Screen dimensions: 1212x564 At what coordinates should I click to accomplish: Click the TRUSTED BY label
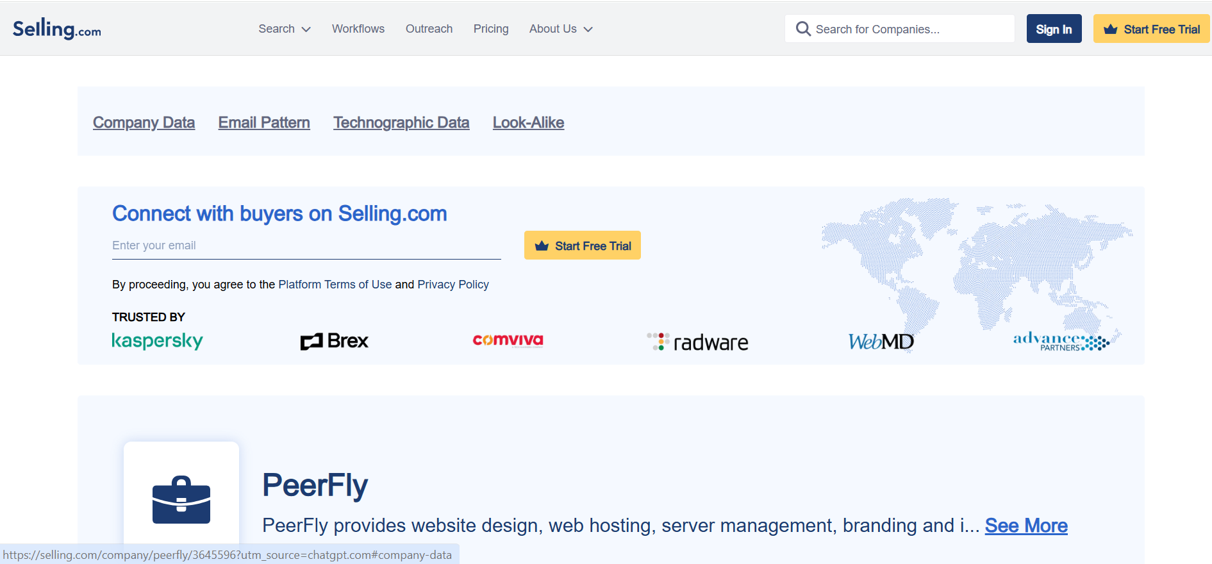click(x=149, y=317)
